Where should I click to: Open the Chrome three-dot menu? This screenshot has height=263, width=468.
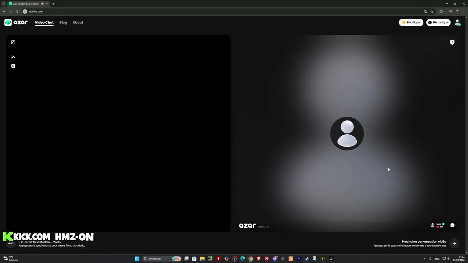[x=464, y=11]
